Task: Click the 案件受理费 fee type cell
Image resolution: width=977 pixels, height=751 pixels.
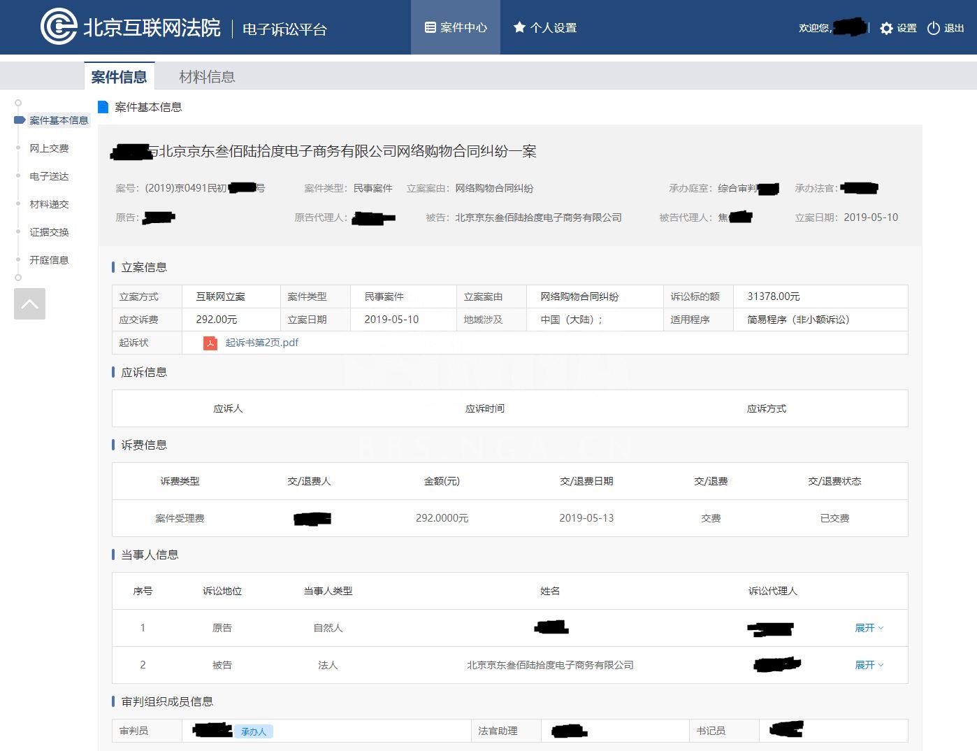Action: click(180, 518)
